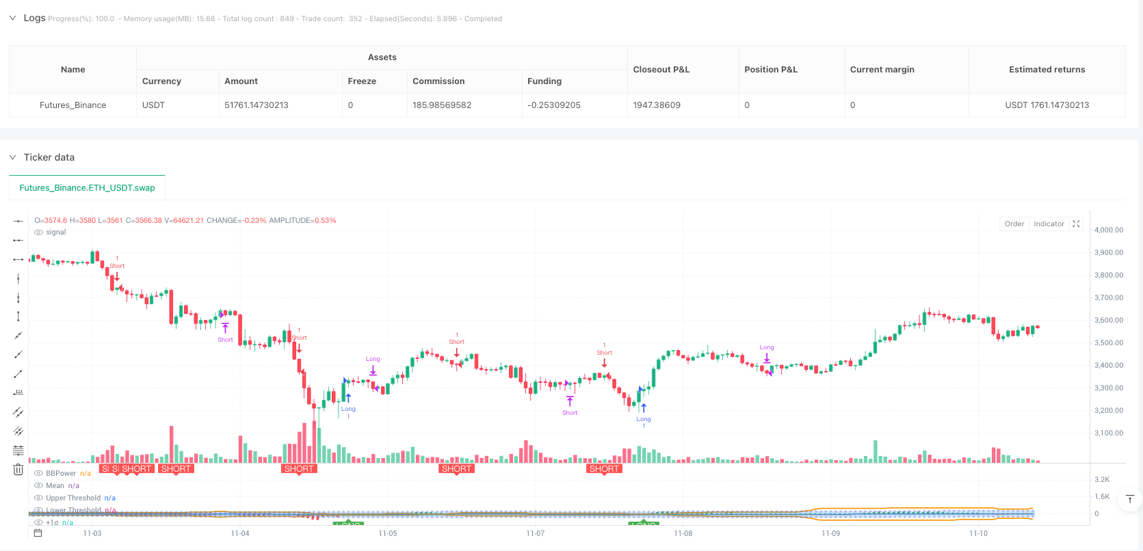The width and height of the screenshot is (1143, 551).
Task: Click the Estimated returns column header
Action: click(x=1047, y=70)
